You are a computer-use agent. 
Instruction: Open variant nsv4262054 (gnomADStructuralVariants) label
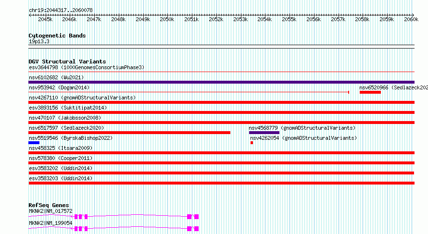[303, 138]
